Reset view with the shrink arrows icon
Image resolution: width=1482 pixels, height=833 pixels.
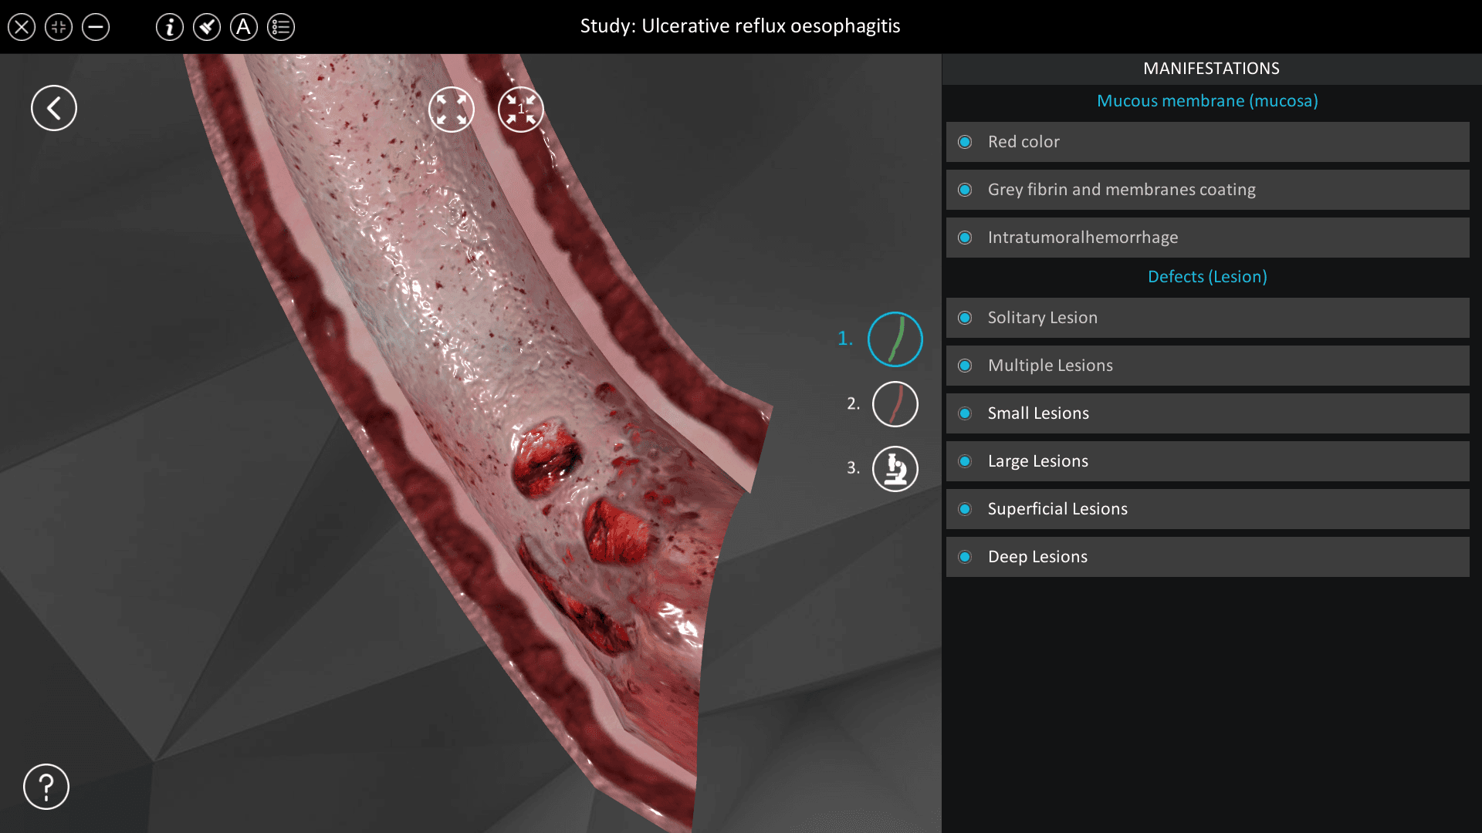click(521, 110)
